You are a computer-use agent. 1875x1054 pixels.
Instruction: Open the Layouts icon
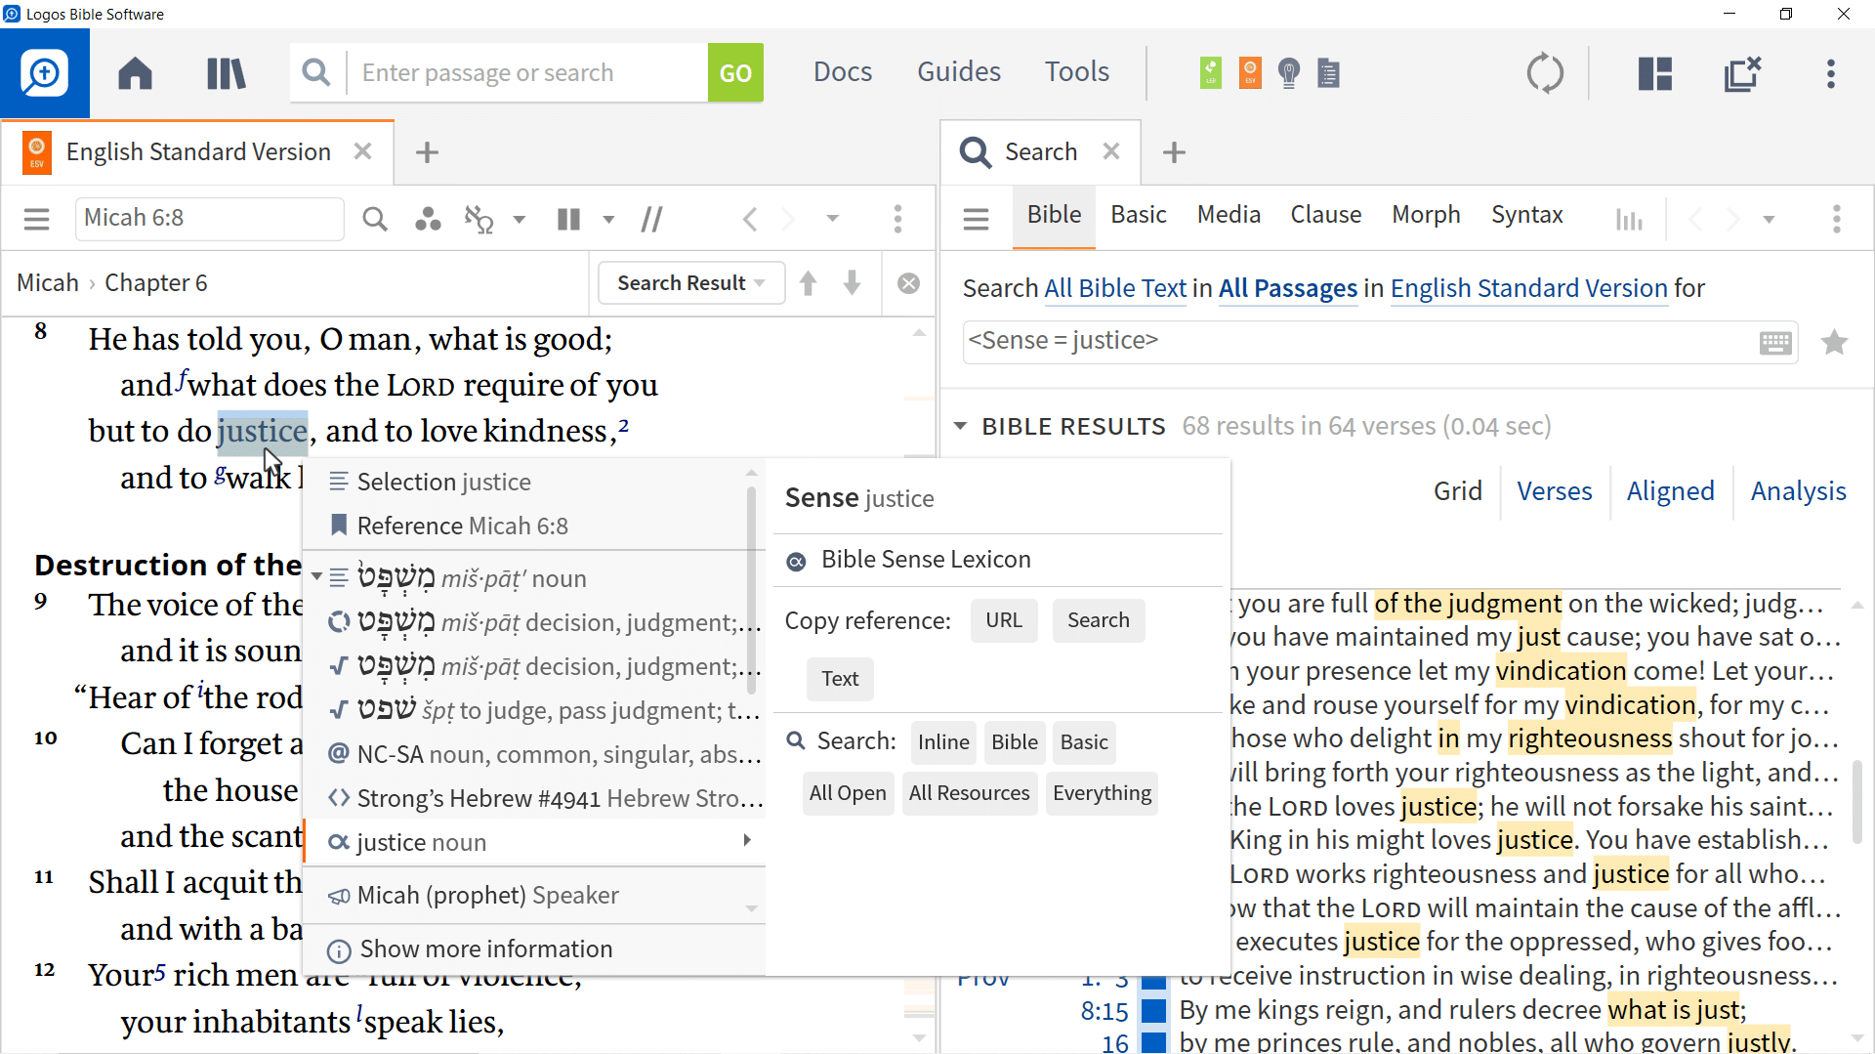point(1655,73)
